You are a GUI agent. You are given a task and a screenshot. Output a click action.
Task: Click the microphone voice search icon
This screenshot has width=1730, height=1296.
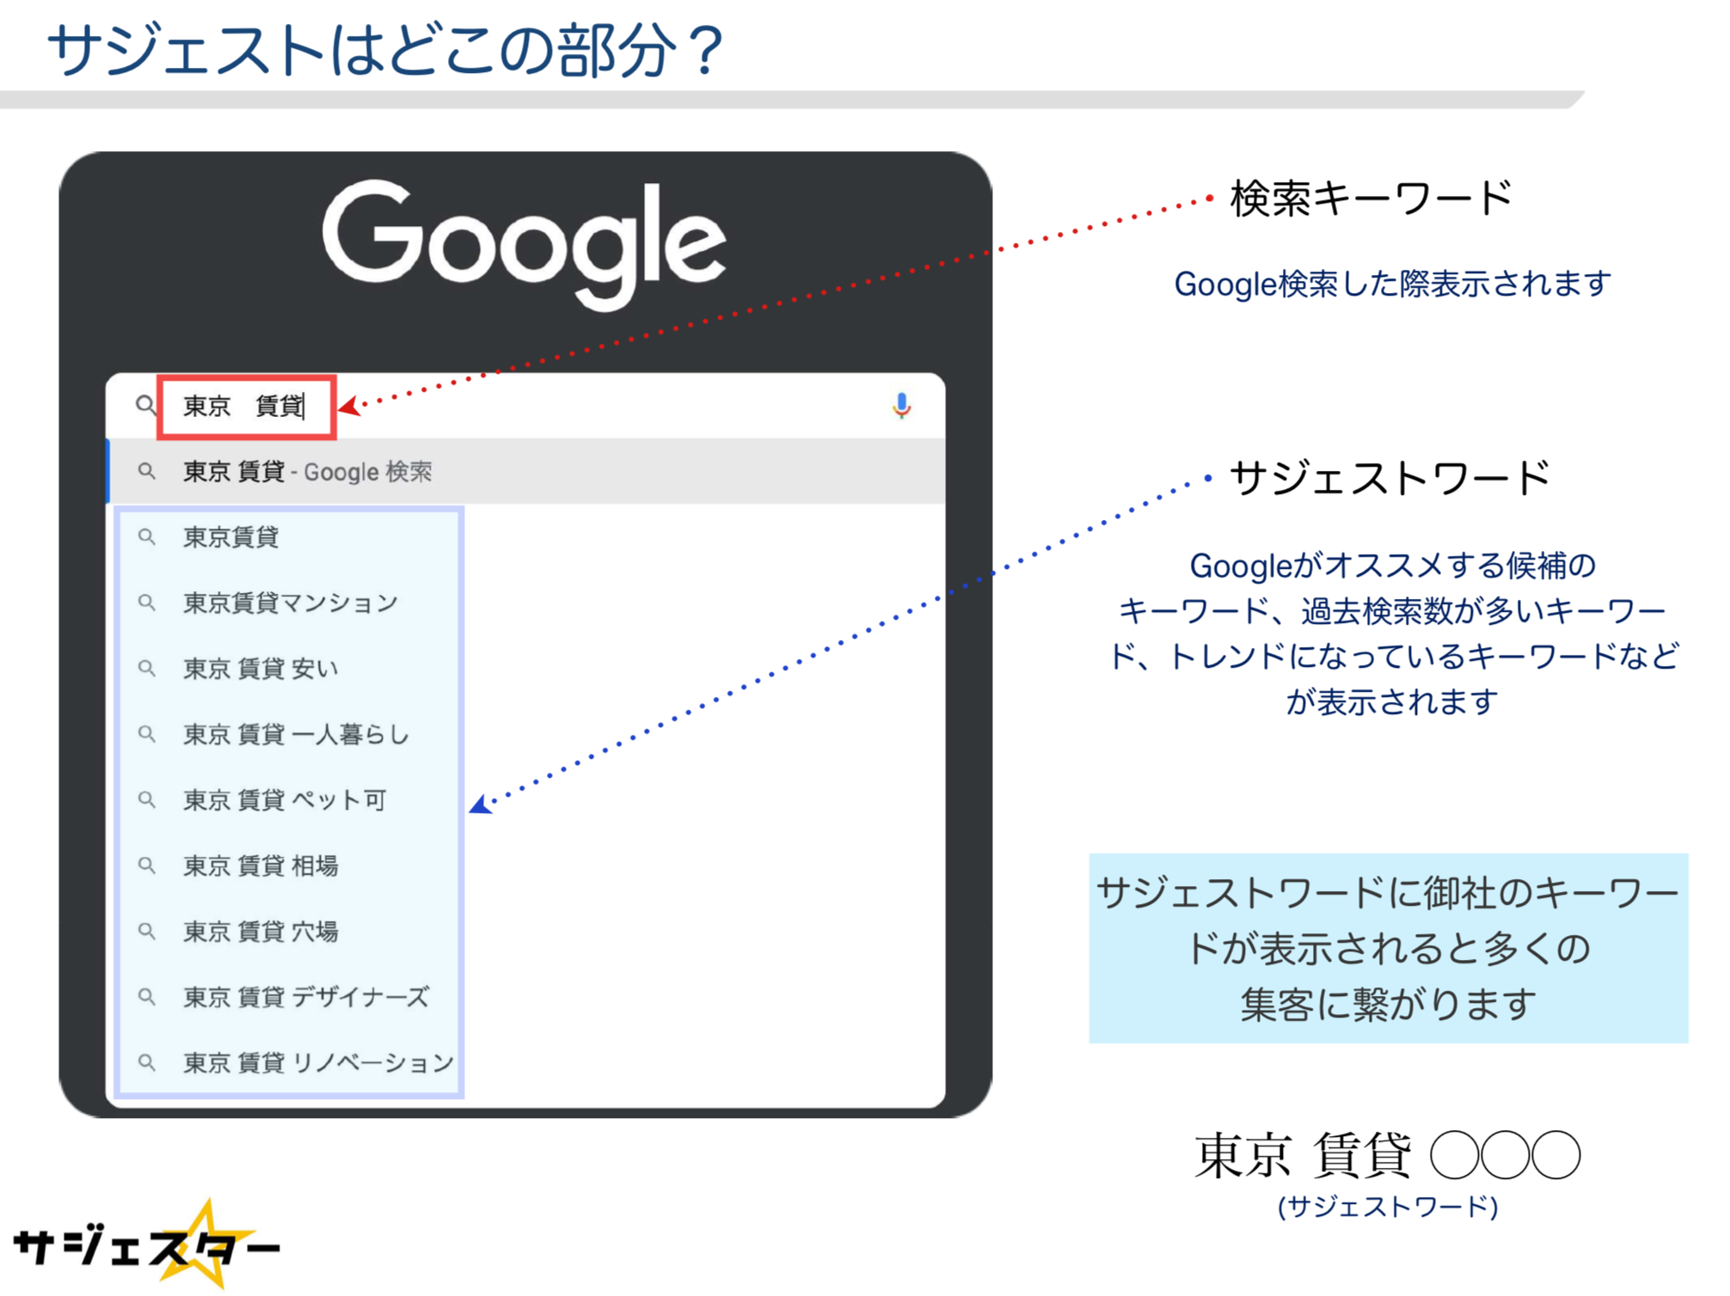[903, 406]
